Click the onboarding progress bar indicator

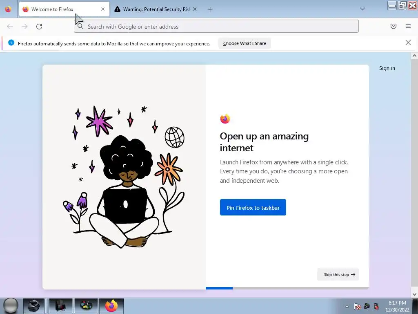click(x=287, y=288)
